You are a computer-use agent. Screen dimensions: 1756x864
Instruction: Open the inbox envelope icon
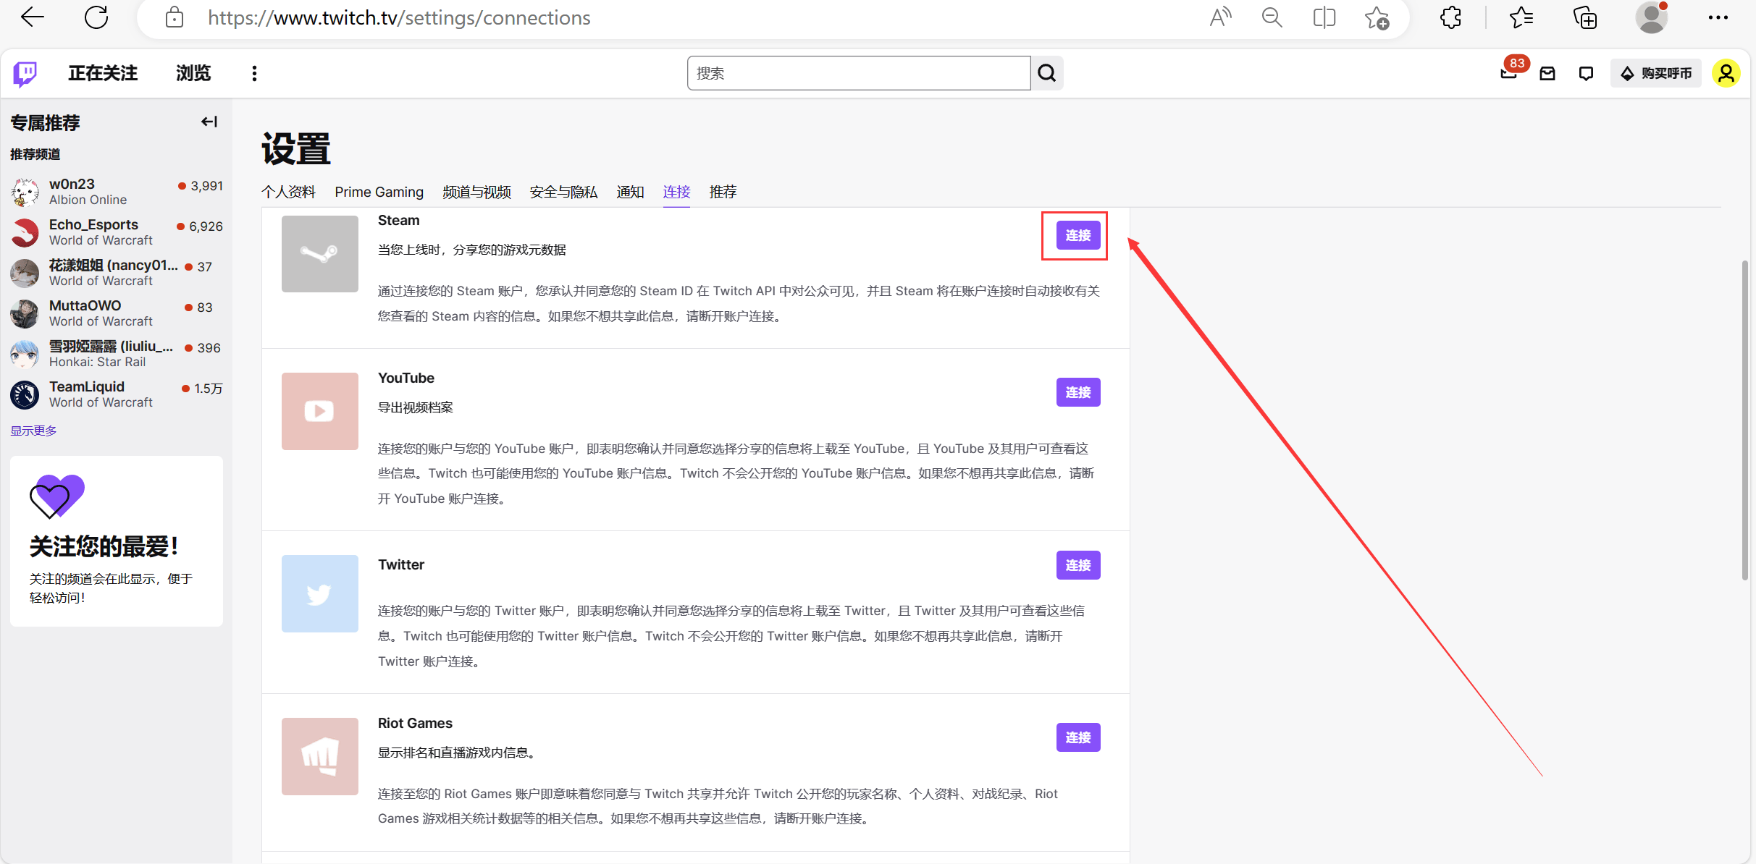click(1547, 73)
